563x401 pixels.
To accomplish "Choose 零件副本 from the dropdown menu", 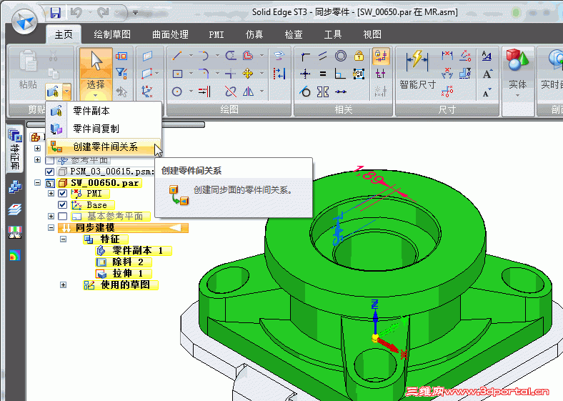I will (104, 111).
